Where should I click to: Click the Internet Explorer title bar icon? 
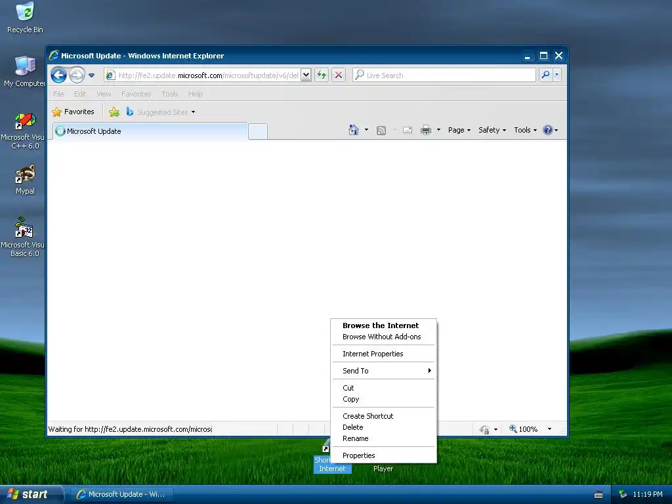point(54,55)
